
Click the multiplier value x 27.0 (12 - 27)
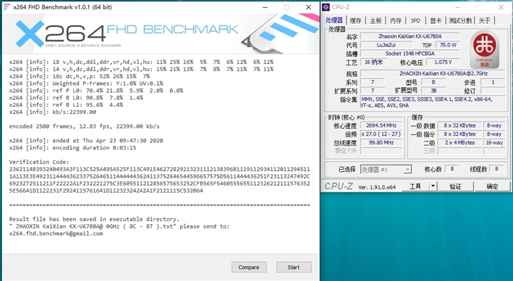382,134
